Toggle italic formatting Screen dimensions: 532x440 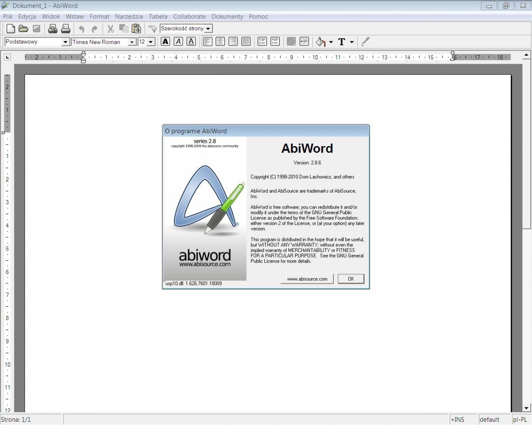coord(178,42)
